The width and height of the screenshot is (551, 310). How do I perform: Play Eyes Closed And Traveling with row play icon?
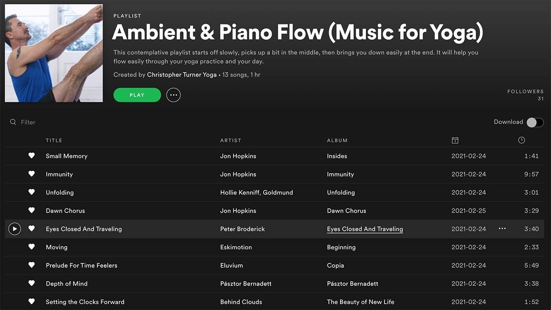click(x=14, y=229)
